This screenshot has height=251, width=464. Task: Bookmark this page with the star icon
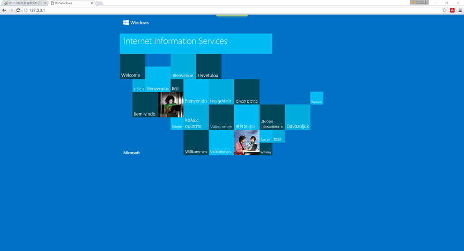click(445, 10)
